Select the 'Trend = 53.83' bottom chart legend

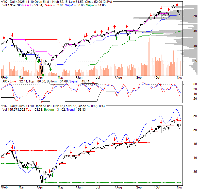[x=76, y=110]
